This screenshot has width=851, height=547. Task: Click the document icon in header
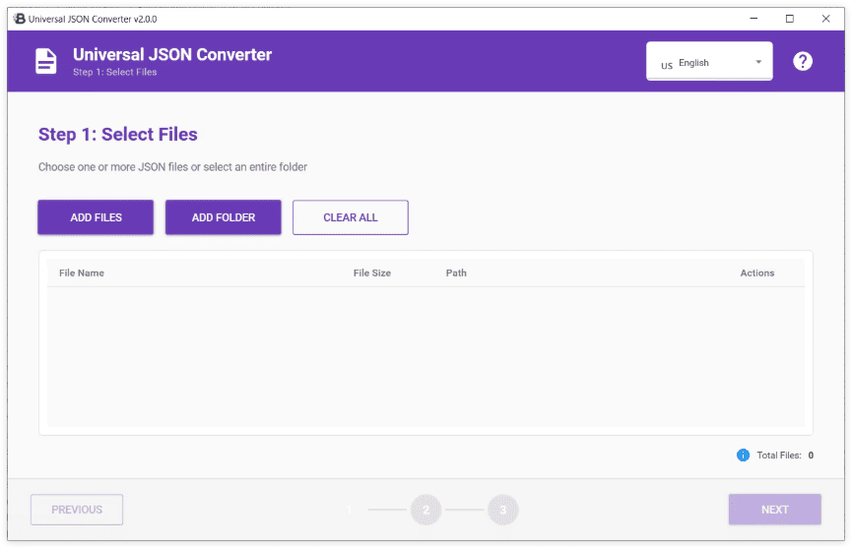45,61
